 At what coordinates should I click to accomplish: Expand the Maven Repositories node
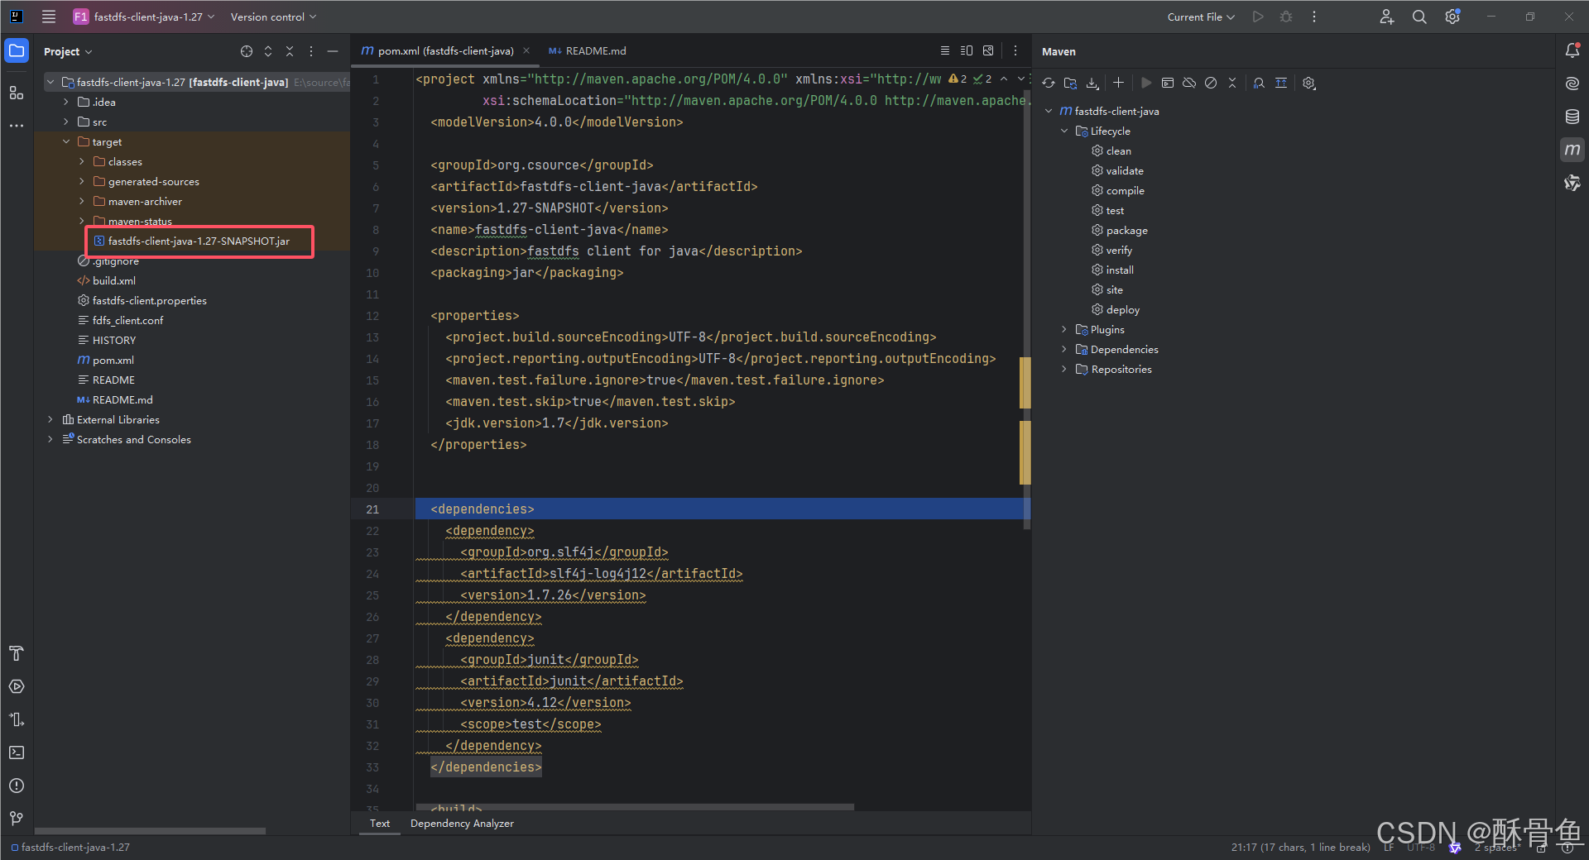(1064, 370)
